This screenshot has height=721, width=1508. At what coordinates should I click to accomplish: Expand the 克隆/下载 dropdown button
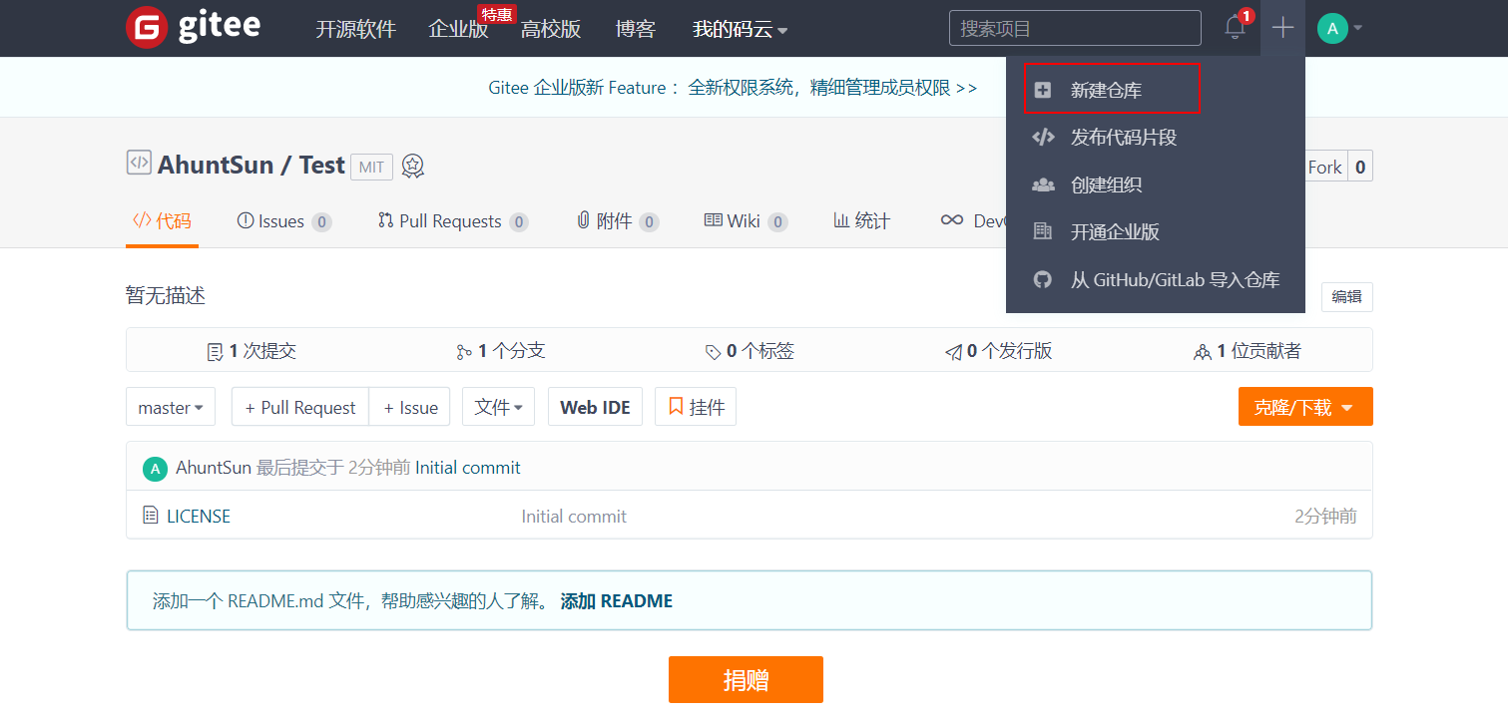pyautogui.click(x=1305, y=407)
